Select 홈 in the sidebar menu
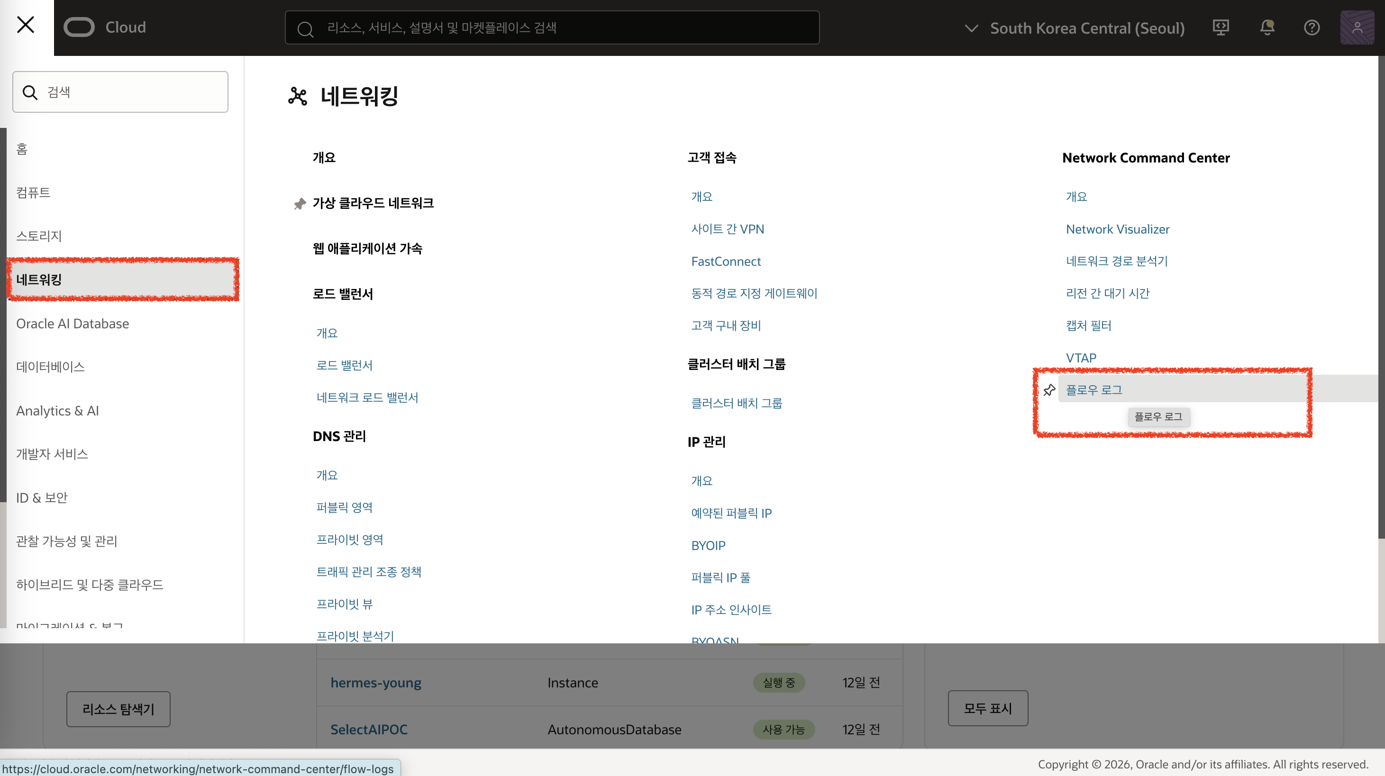This screenshot has width=1385, height=776. click(21, 149)
